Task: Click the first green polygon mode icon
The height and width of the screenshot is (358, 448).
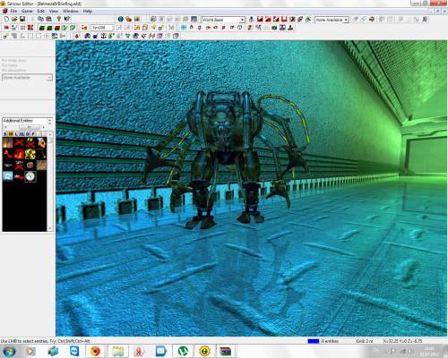Action: coord(42,28)
